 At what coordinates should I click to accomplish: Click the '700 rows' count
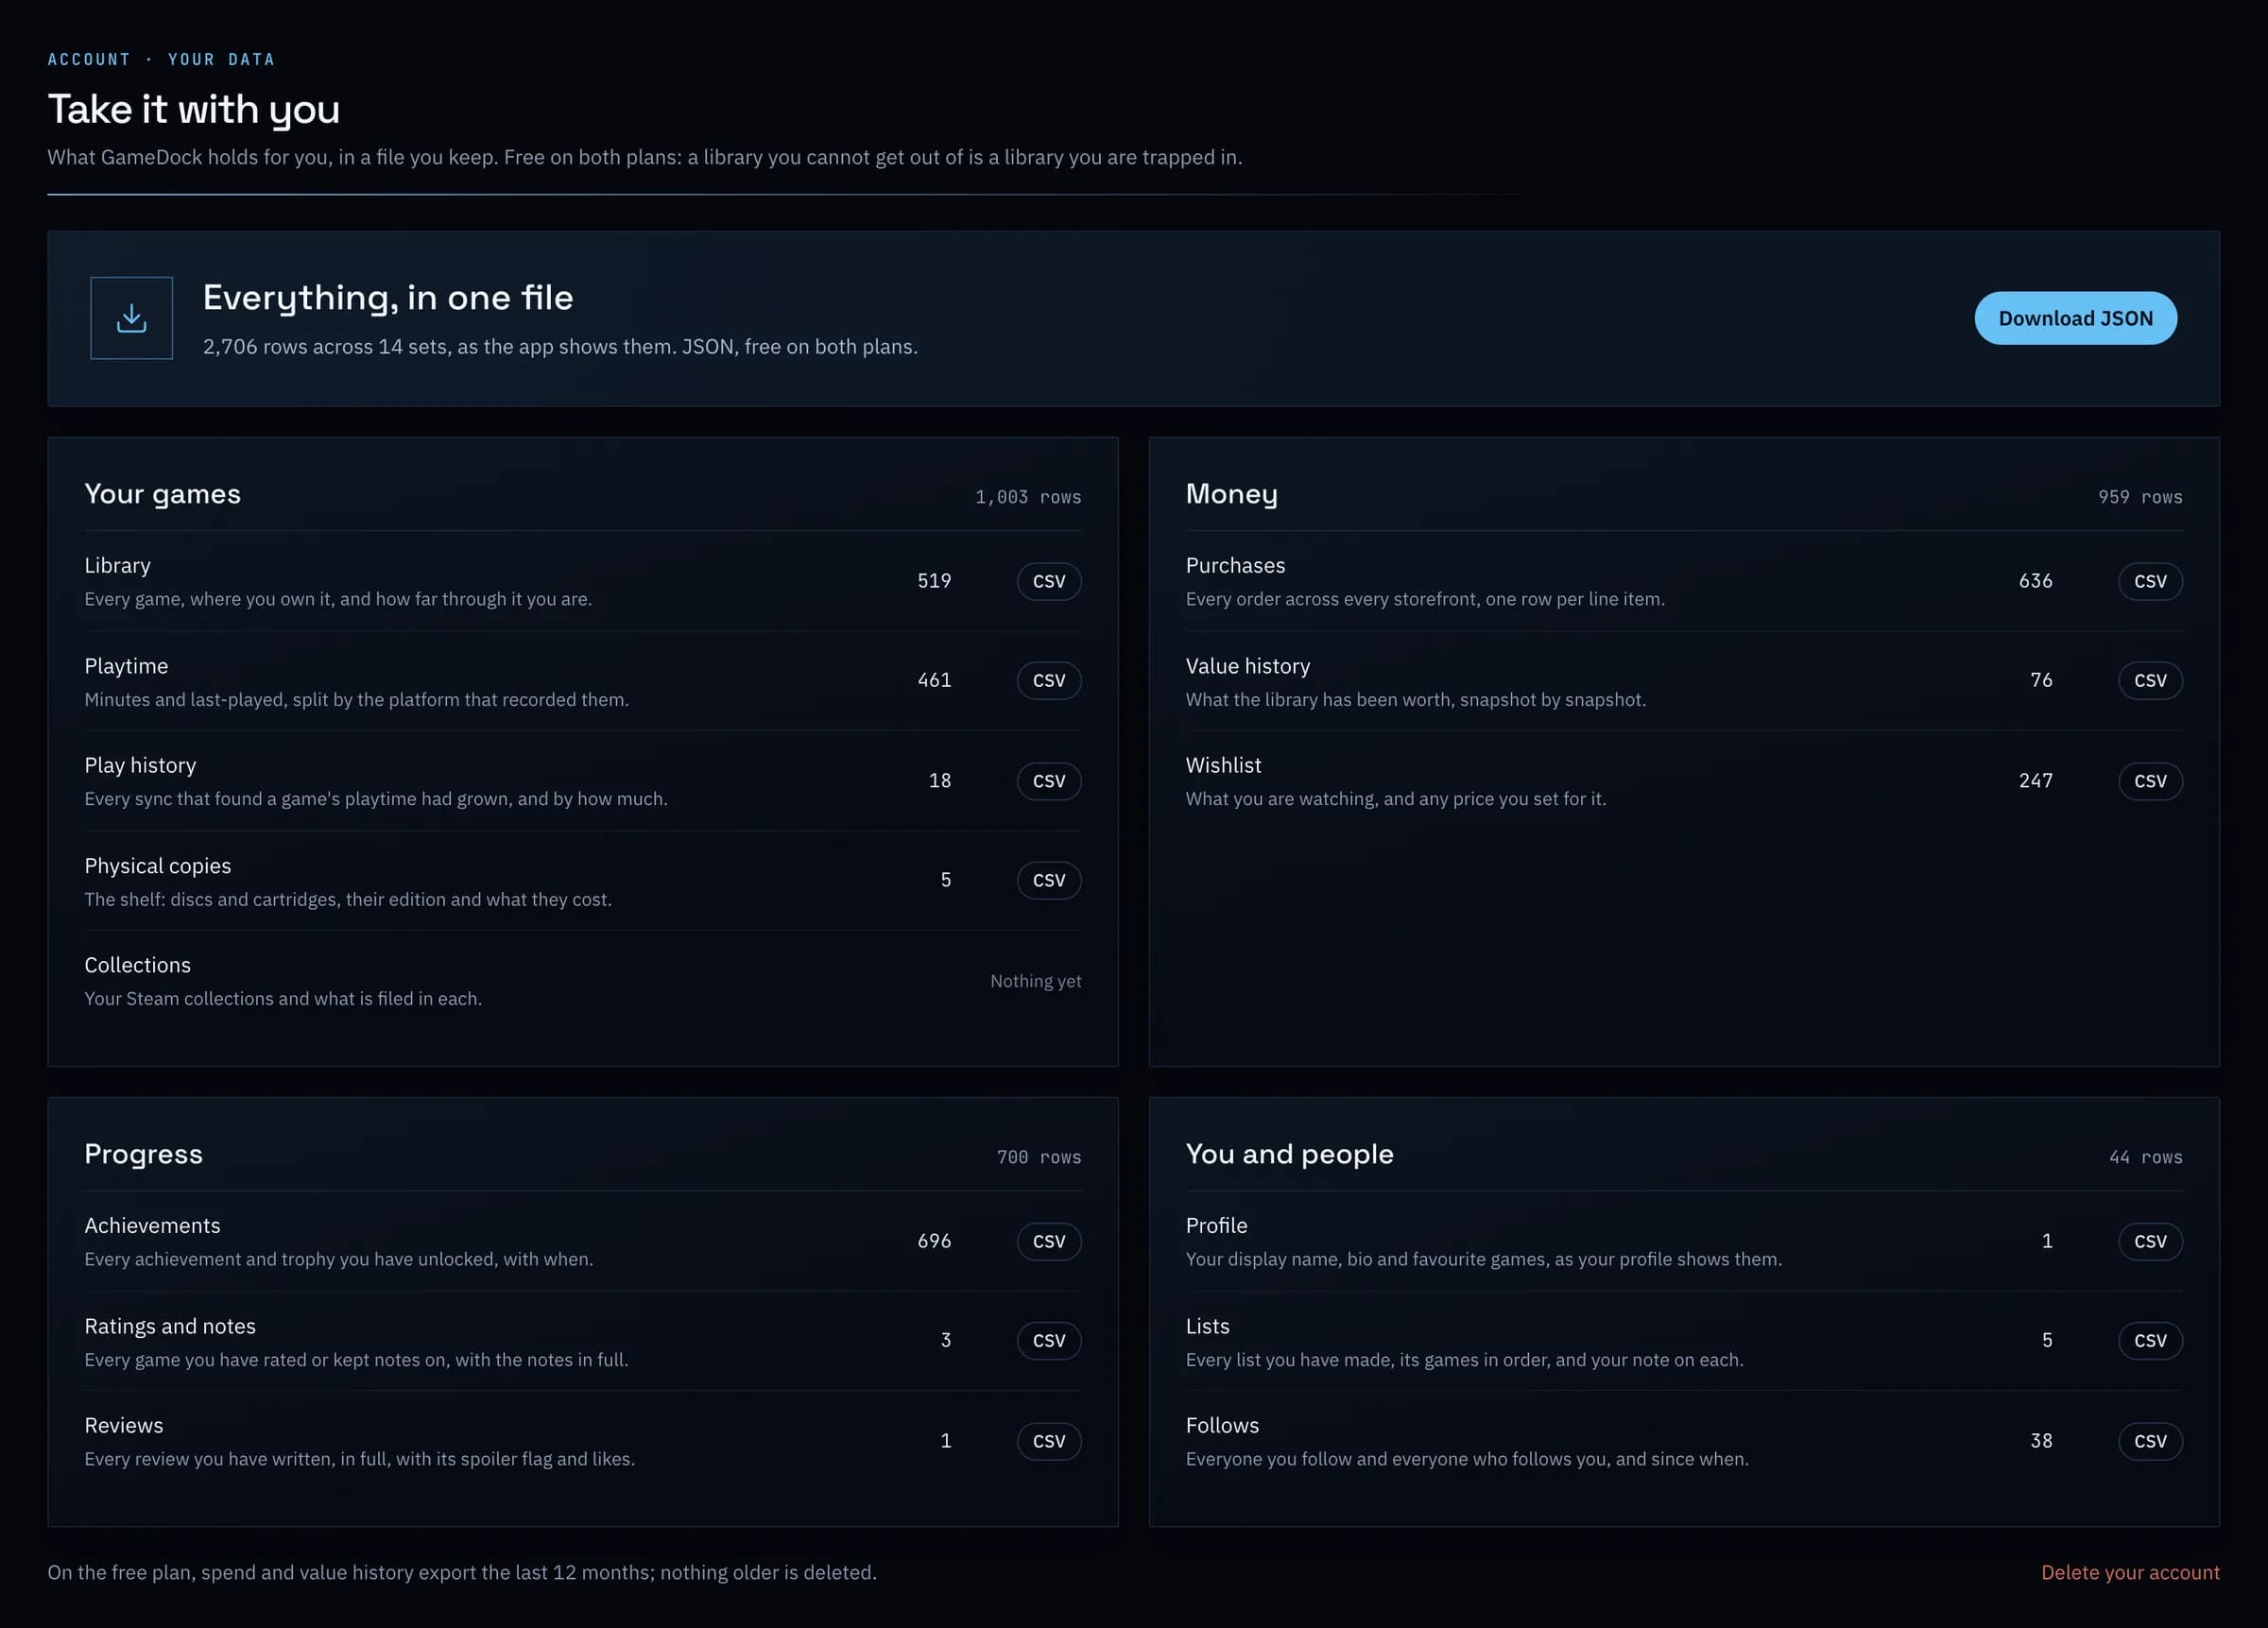coord(1039,1157)
